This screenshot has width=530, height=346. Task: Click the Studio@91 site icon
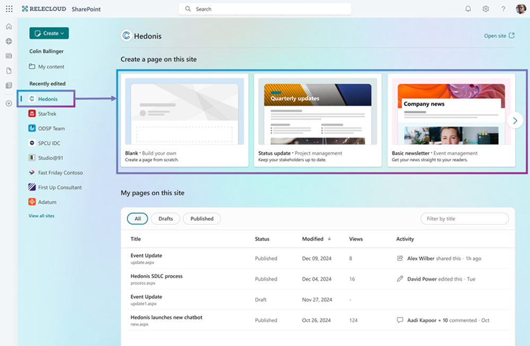click(x=32, y=158)
